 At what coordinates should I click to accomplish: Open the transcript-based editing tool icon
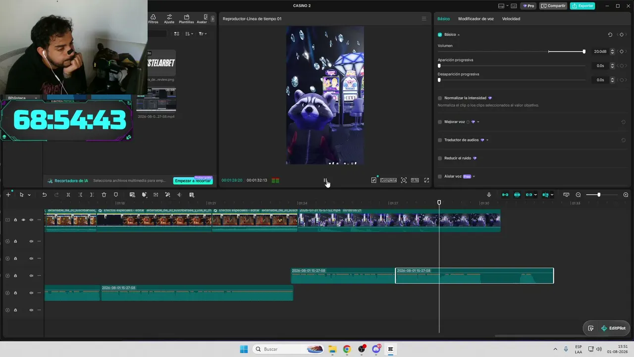coord(132,195)
